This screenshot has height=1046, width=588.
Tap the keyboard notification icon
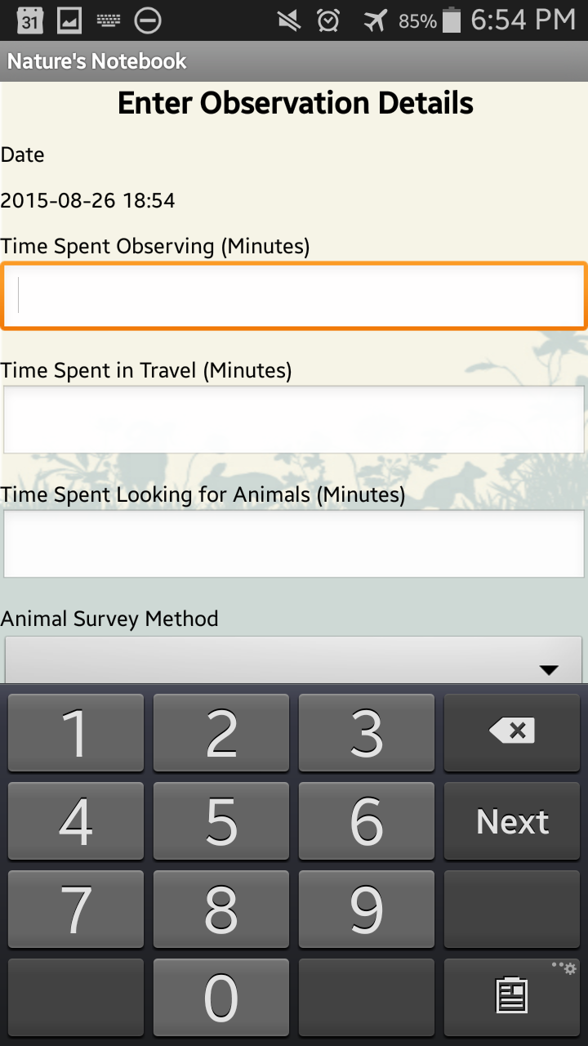tap(108, 20)
